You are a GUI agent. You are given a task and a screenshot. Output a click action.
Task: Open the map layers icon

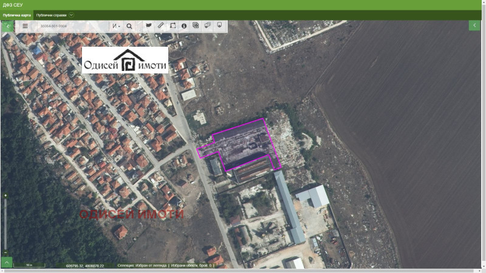pyautogui.click(x=196, y=25)
